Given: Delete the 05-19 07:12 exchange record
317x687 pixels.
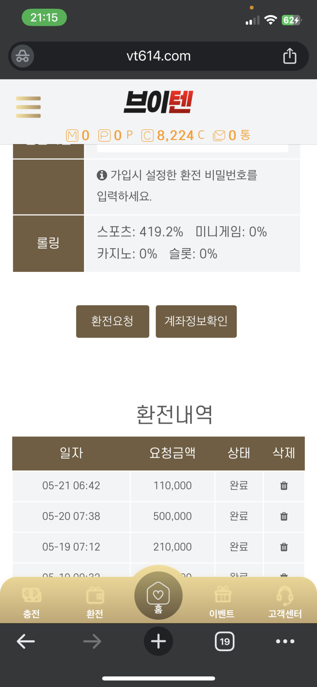Looking at the screenshot, I should click(x=284, y=547).
